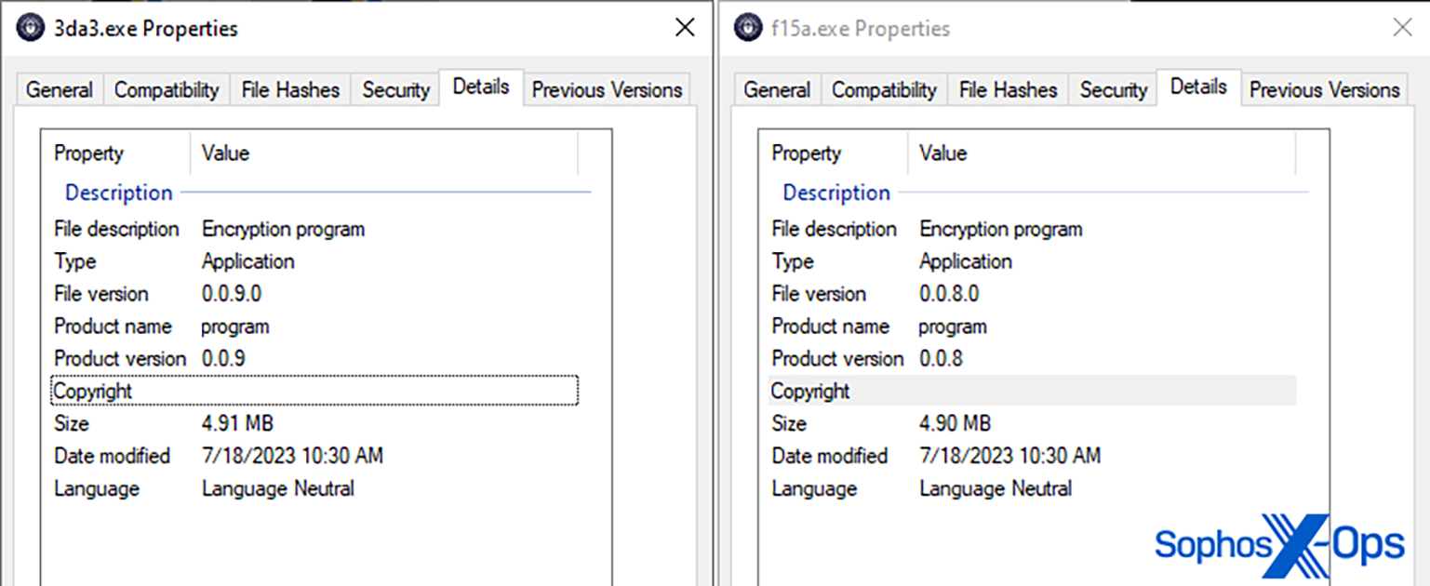Click the 3da3.exe title bar app icon
Viewport: 1430px width, 586px height.
[x=31, y=28]
